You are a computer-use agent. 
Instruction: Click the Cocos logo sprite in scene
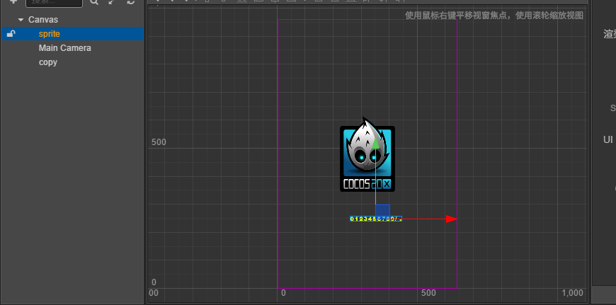point(367,155)
